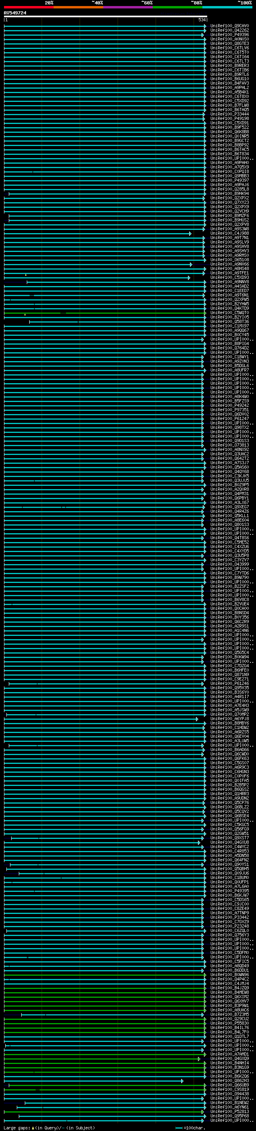
Task: Select hit label UniRef100_B0CY45
Action: 230,335
